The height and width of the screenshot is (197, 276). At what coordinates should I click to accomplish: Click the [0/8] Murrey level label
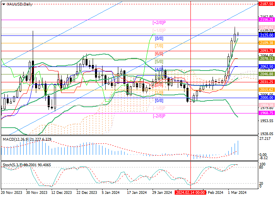[x=159, y=100]
